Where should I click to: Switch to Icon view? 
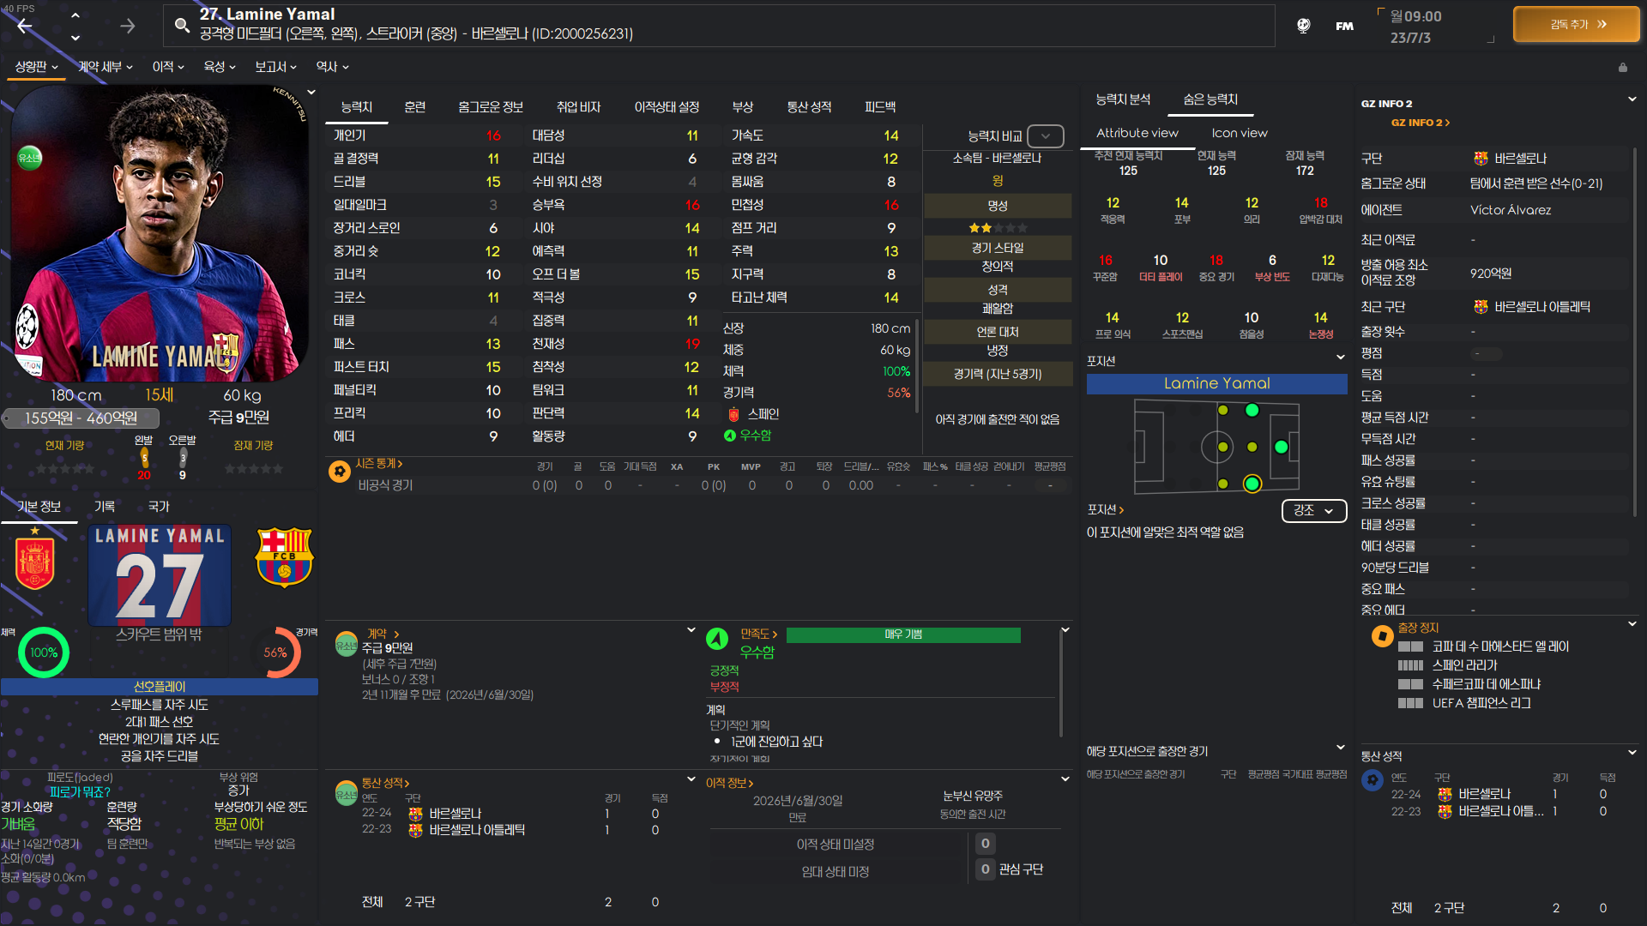1239,133
